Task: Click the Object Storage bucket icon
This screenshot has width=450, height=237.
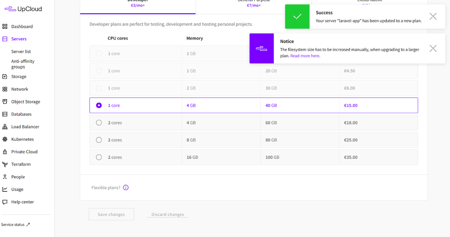Action: (5, 101)
